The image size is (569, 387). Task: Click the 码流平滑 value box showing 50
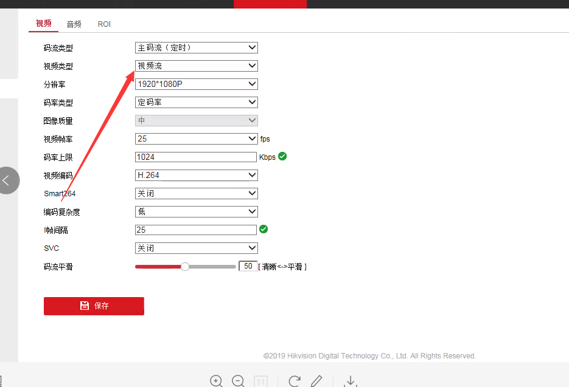point(248,266)
